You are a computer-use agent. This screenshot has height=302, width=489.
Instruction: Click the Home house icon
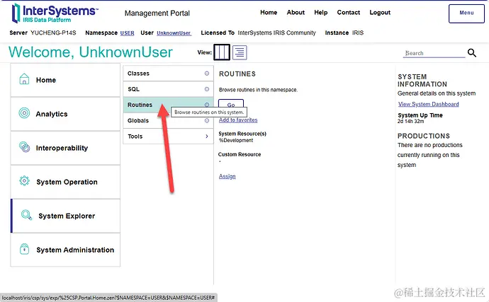pyautogui.click(x=24, y=79)
